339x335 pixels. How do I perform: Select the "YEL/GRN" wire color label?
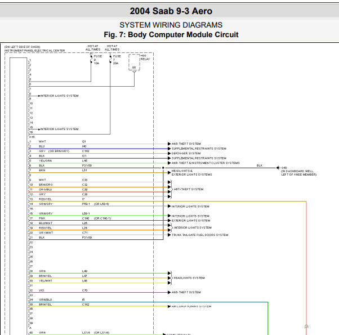pyautogui.click(x=45, y=161)
